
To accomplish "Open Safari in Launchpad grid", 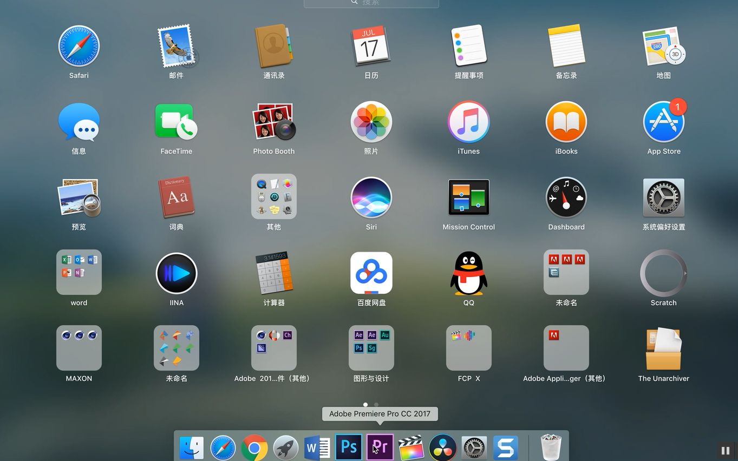I will [x=79, y=46].
